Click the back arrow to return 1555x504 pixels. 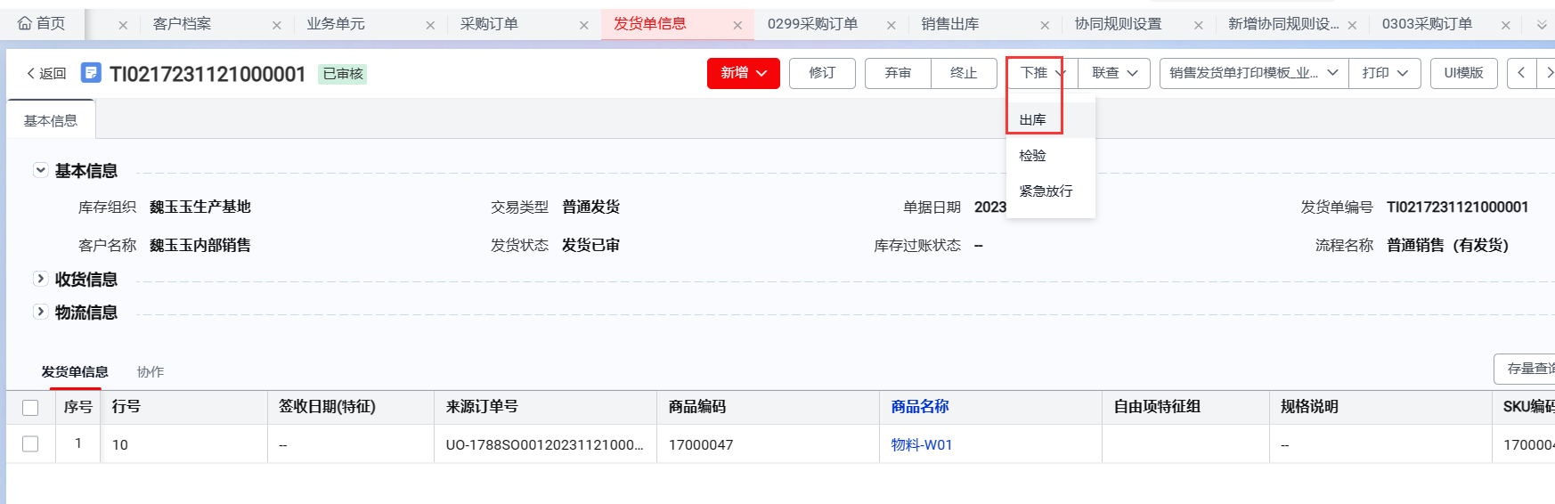pos(46,73)
